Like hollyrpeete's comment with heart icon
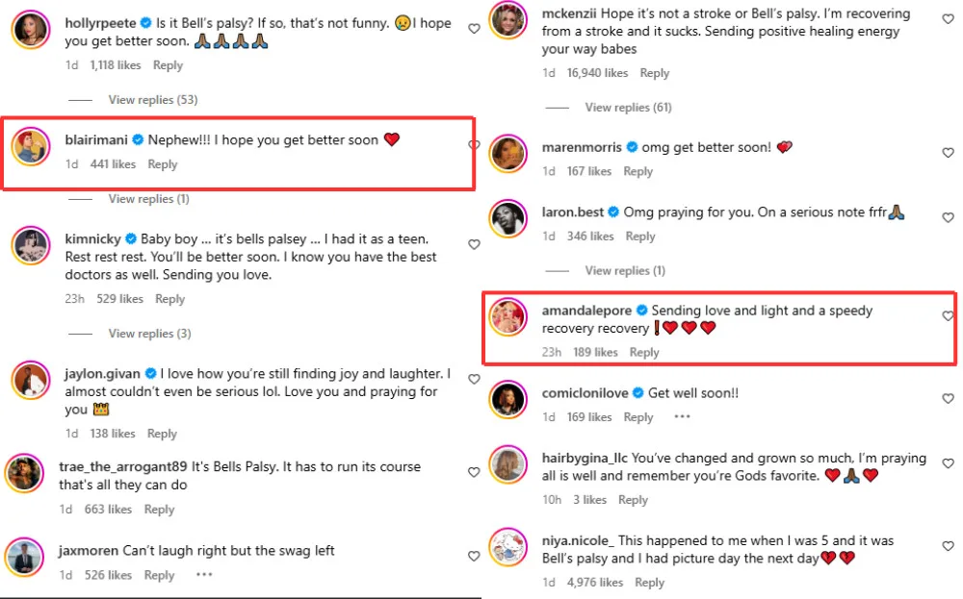Screen dimensions: 963x599 click(474, 30)
